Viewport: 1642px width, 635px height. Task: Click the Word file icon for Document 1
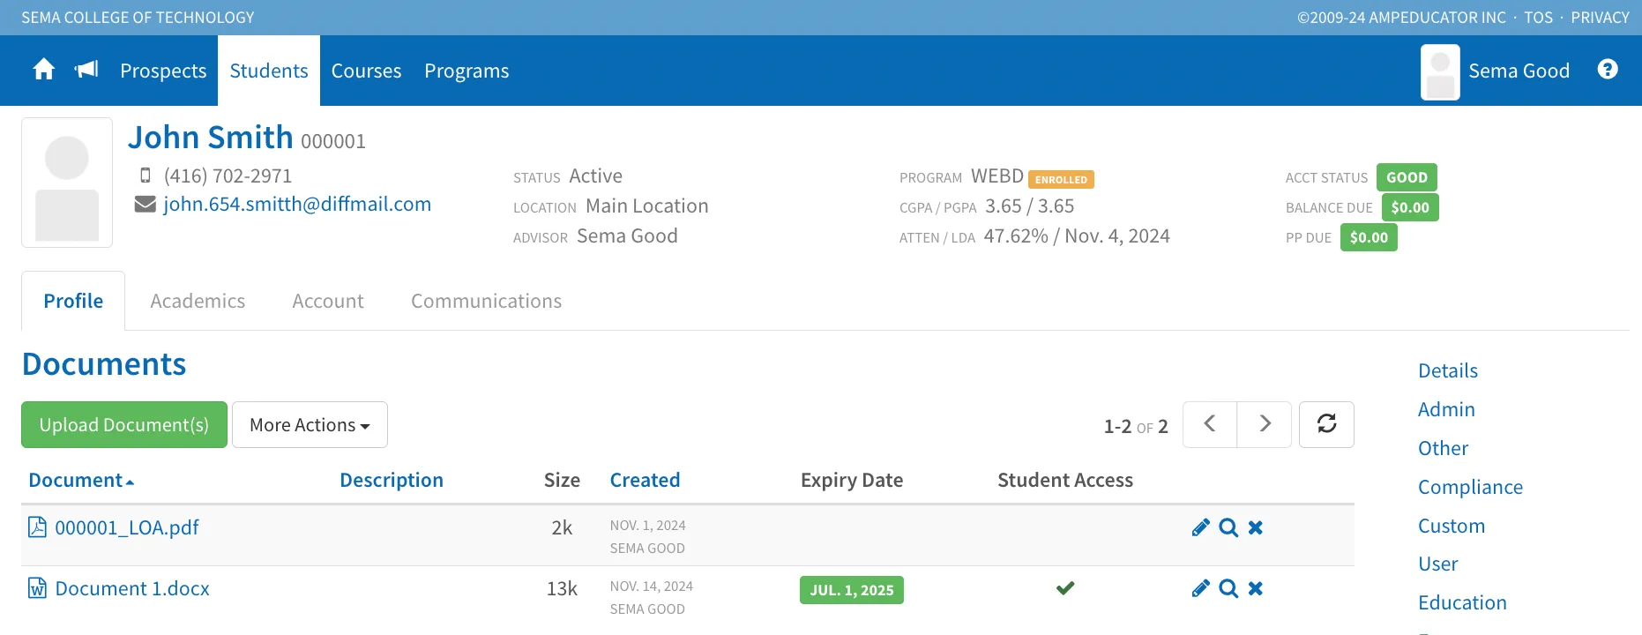pos(37,588)
